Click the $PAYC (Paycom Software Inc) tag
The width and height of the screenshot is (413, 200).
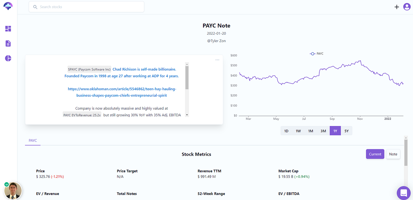pos(89,69)
